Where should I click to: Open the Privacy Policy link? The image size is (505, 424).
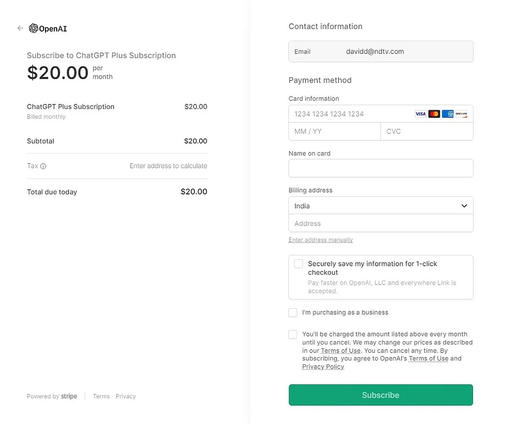323,367
